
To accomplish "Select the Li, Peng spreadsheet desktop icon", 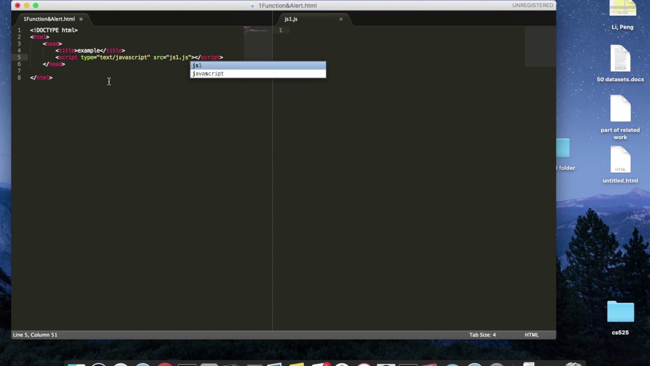I will [623, 16].
